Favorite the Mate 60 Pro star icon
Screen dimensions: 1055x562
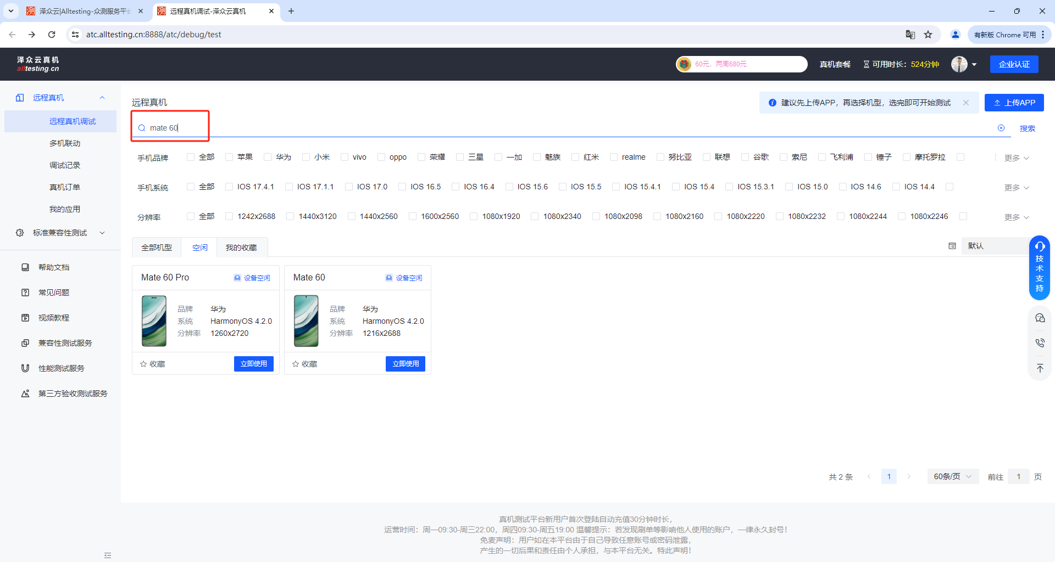(x=144, y=364)
